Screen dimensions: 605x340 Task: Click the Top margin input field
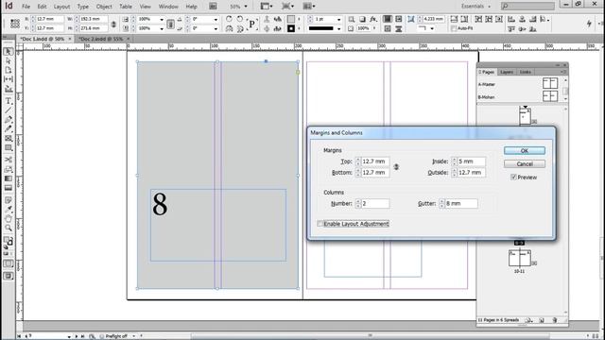375,161
